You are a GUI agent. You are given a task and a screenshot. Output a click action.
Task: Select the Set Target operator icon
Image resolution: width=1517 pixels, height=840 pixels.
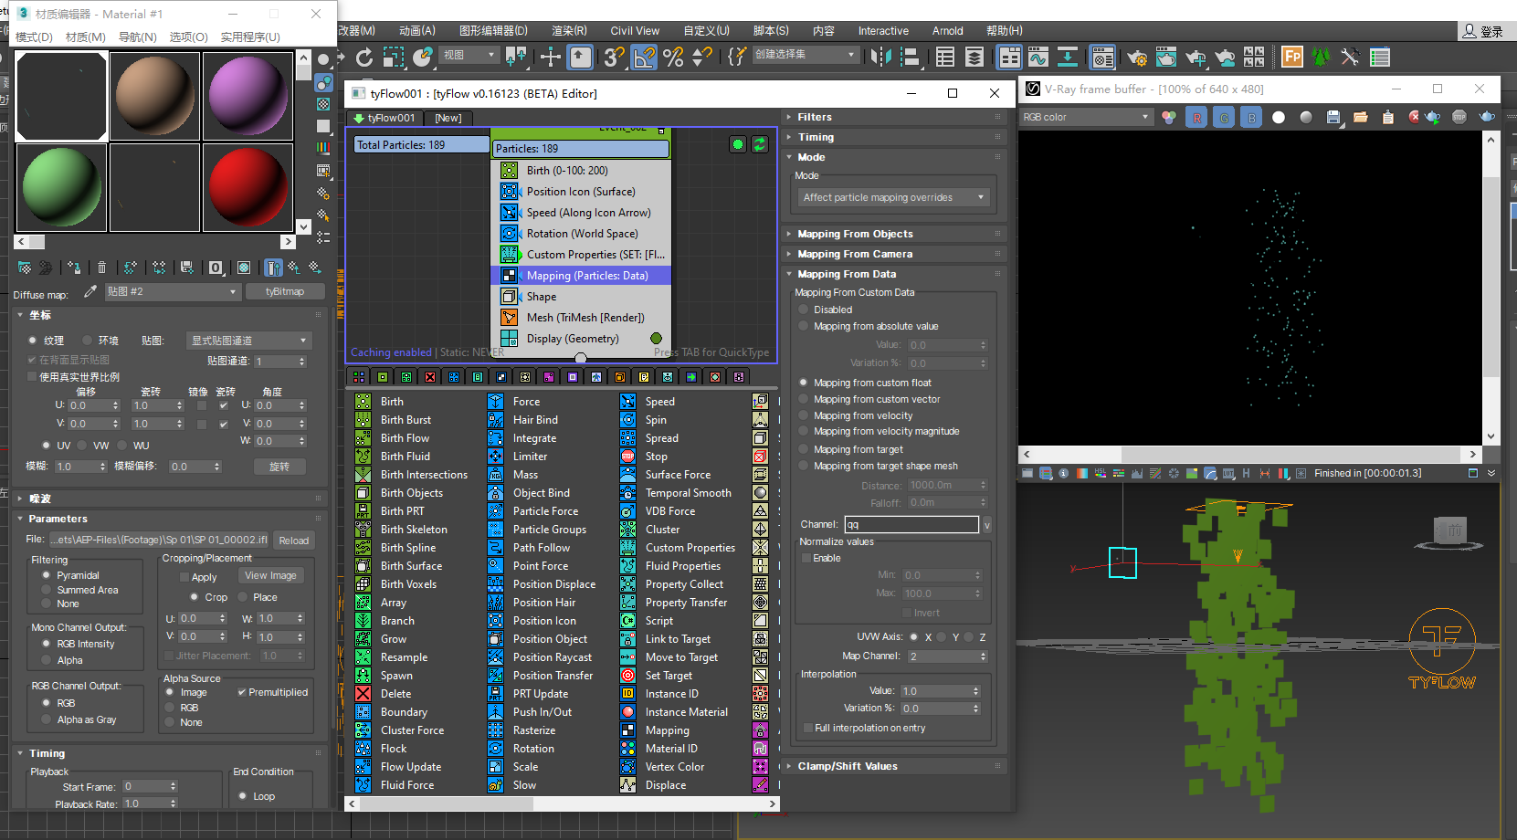coord(627,676)
